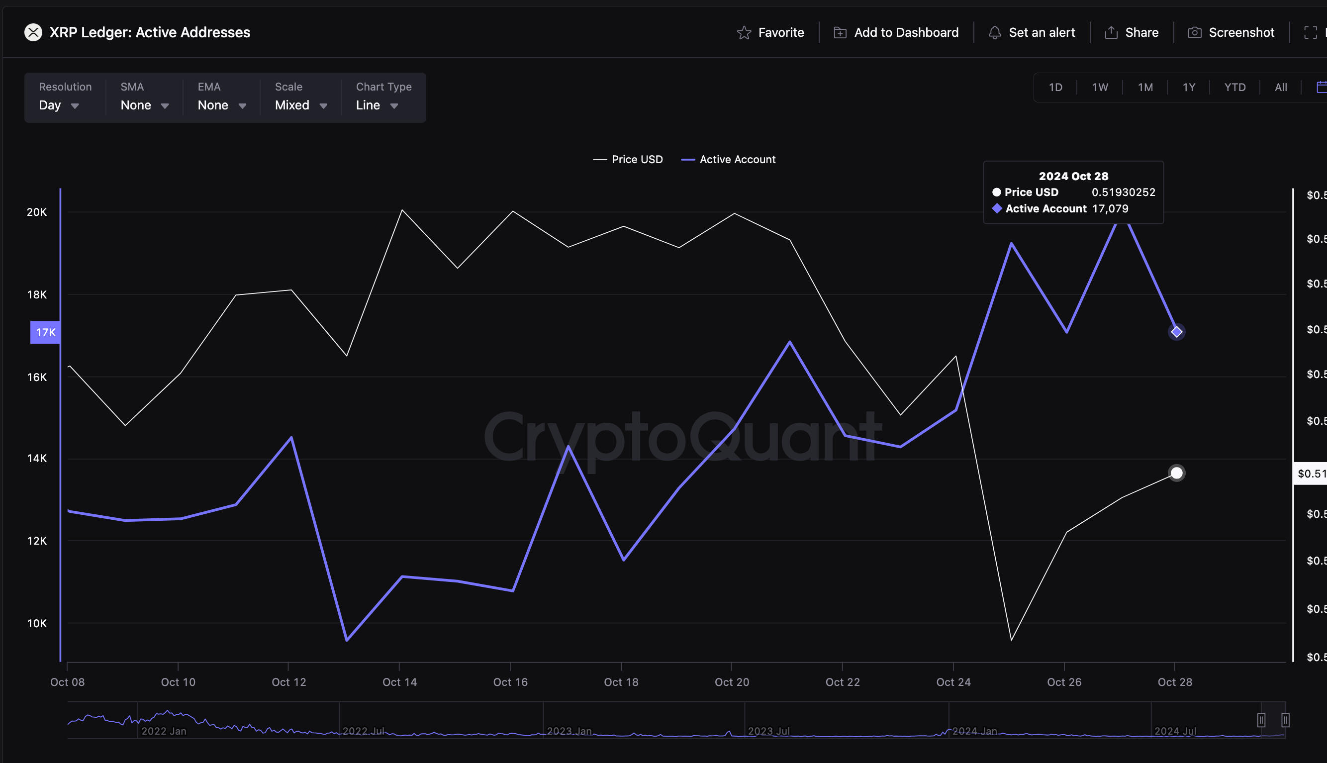Click the Add to Dashboard folder icon
Screen dimensions: 1327x763
[840, 32]
